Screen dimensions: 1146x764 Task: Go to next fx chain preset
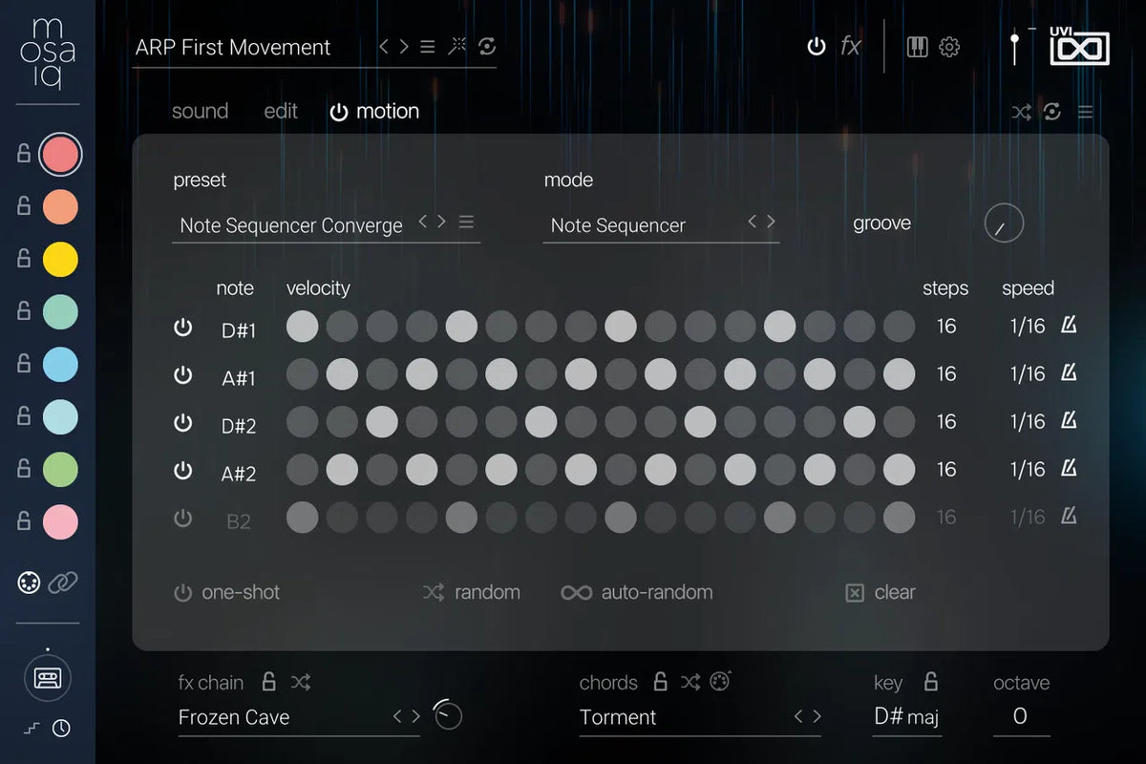click(415, 716)
